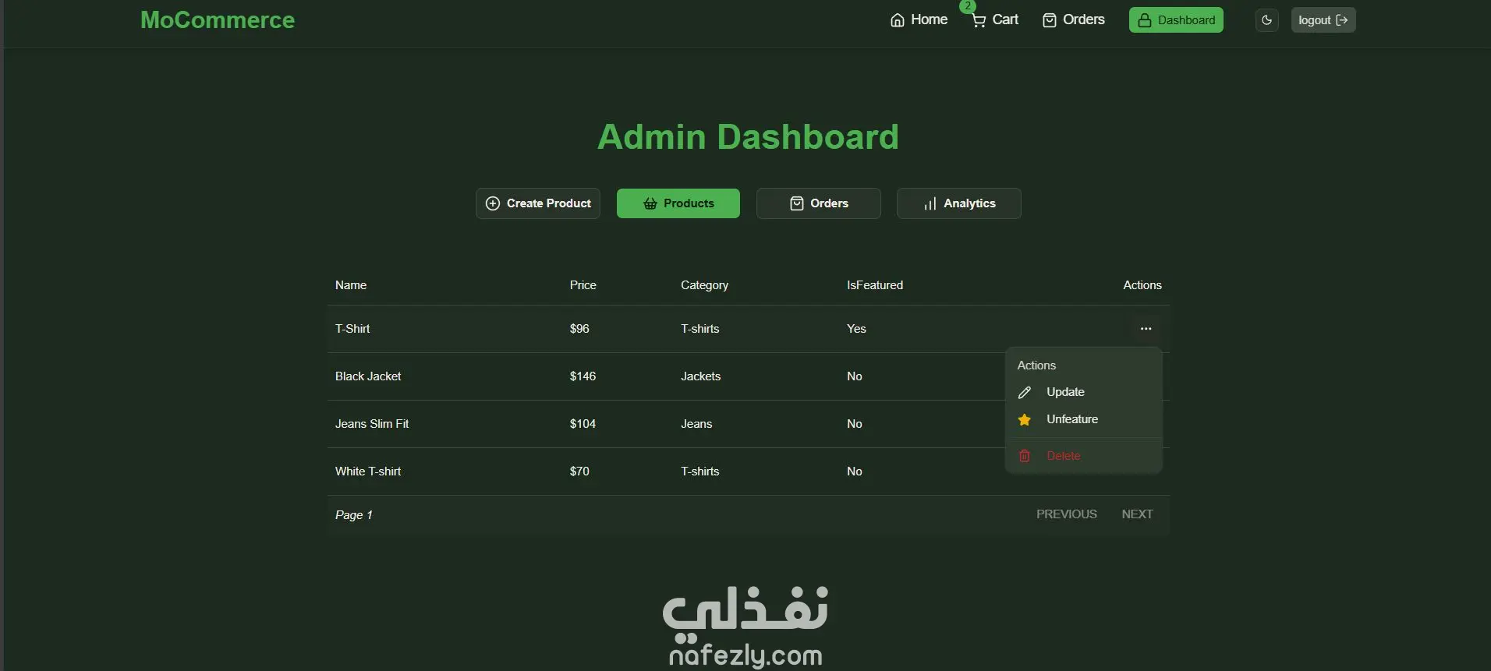This screenshot has height=671, width=1491.
Task: Click the logout button
Action: pos(1323,20)
